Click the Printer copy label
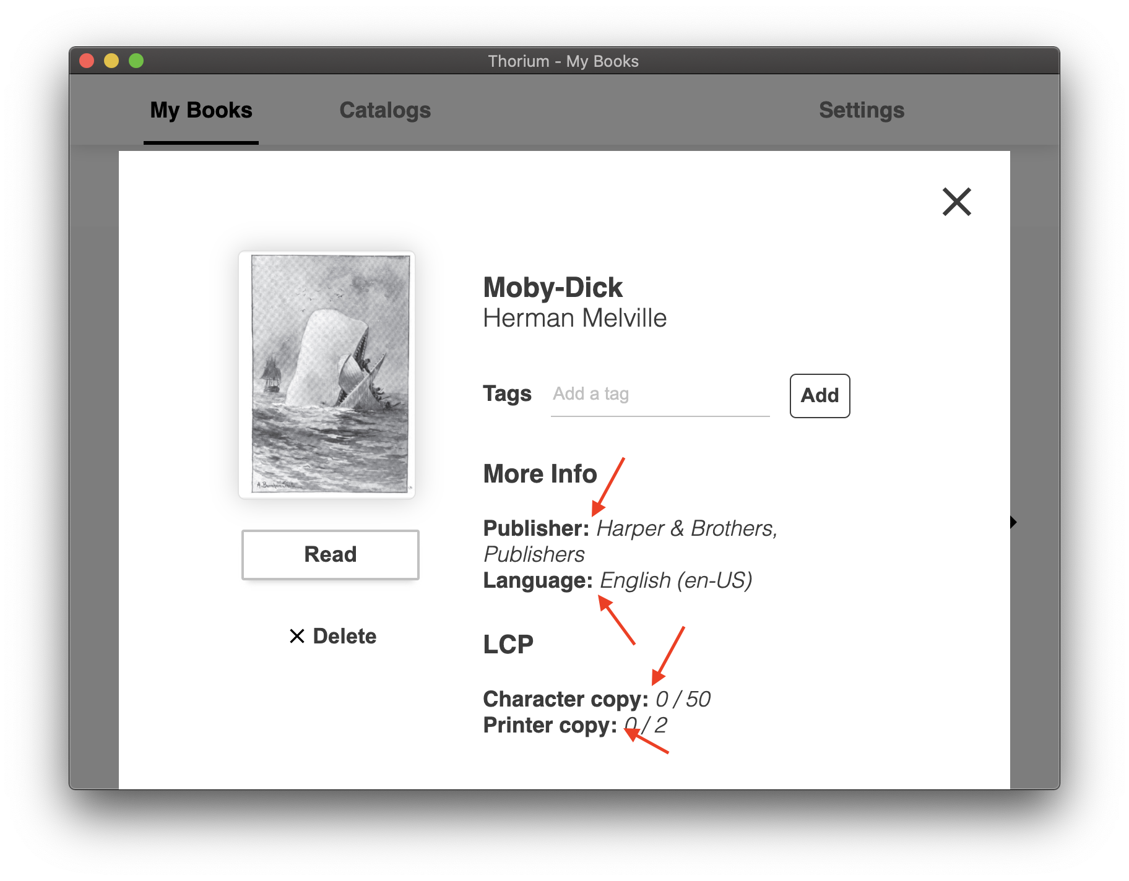 tap(550, 725)
